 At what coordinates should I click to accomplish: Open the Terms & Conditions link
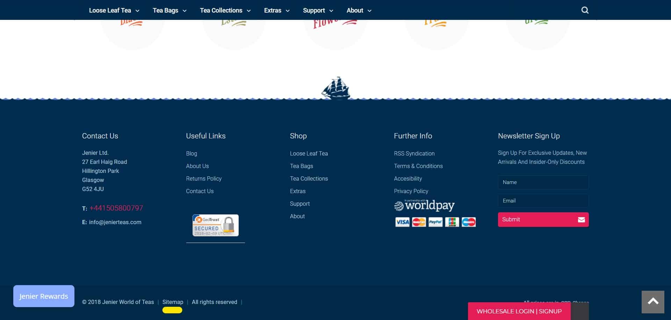coord(418,166)
